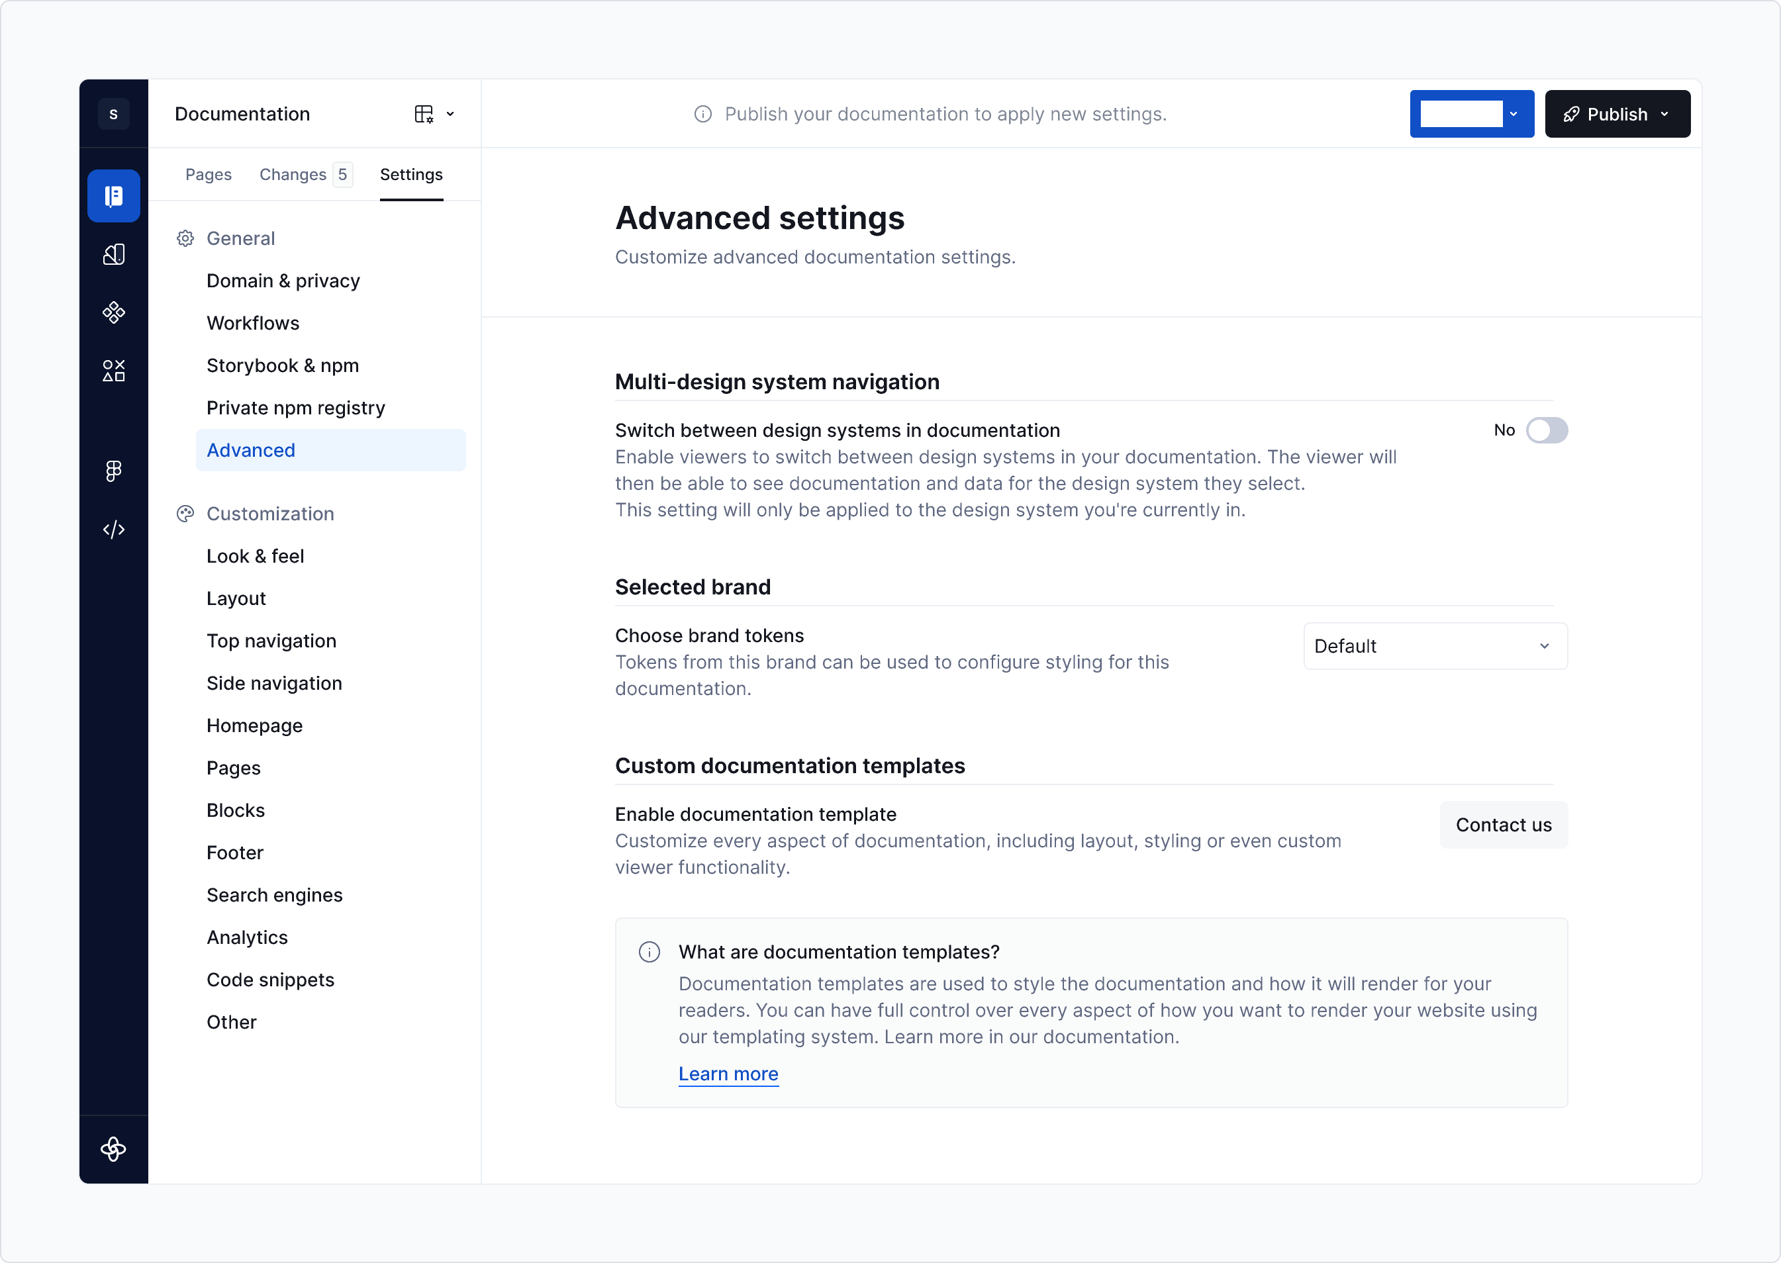Select the code export icon

click(114, 530)
